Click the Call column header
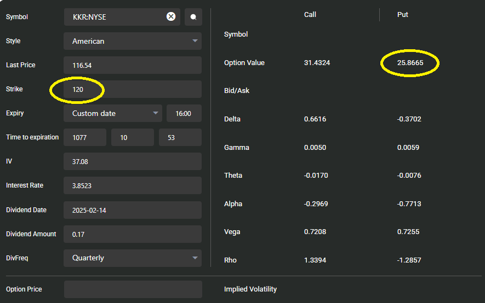This screenshot has width=485, height=303. pos(310,15)
